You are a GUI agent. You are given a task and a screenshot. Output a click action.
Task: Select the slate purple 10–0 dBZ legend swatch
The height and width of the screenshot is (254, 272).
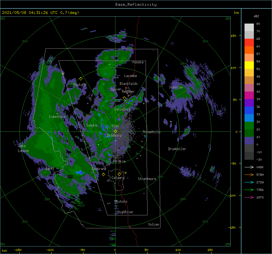tap(249, 141)
